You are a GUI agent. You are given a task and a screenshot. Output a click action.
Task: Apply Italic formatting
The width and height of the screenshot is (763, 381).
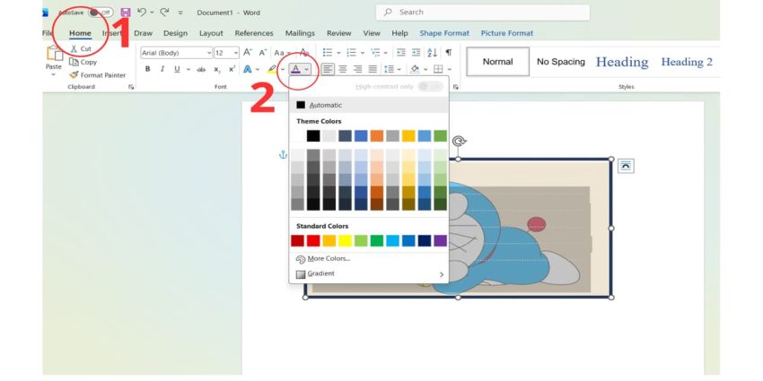162,69
